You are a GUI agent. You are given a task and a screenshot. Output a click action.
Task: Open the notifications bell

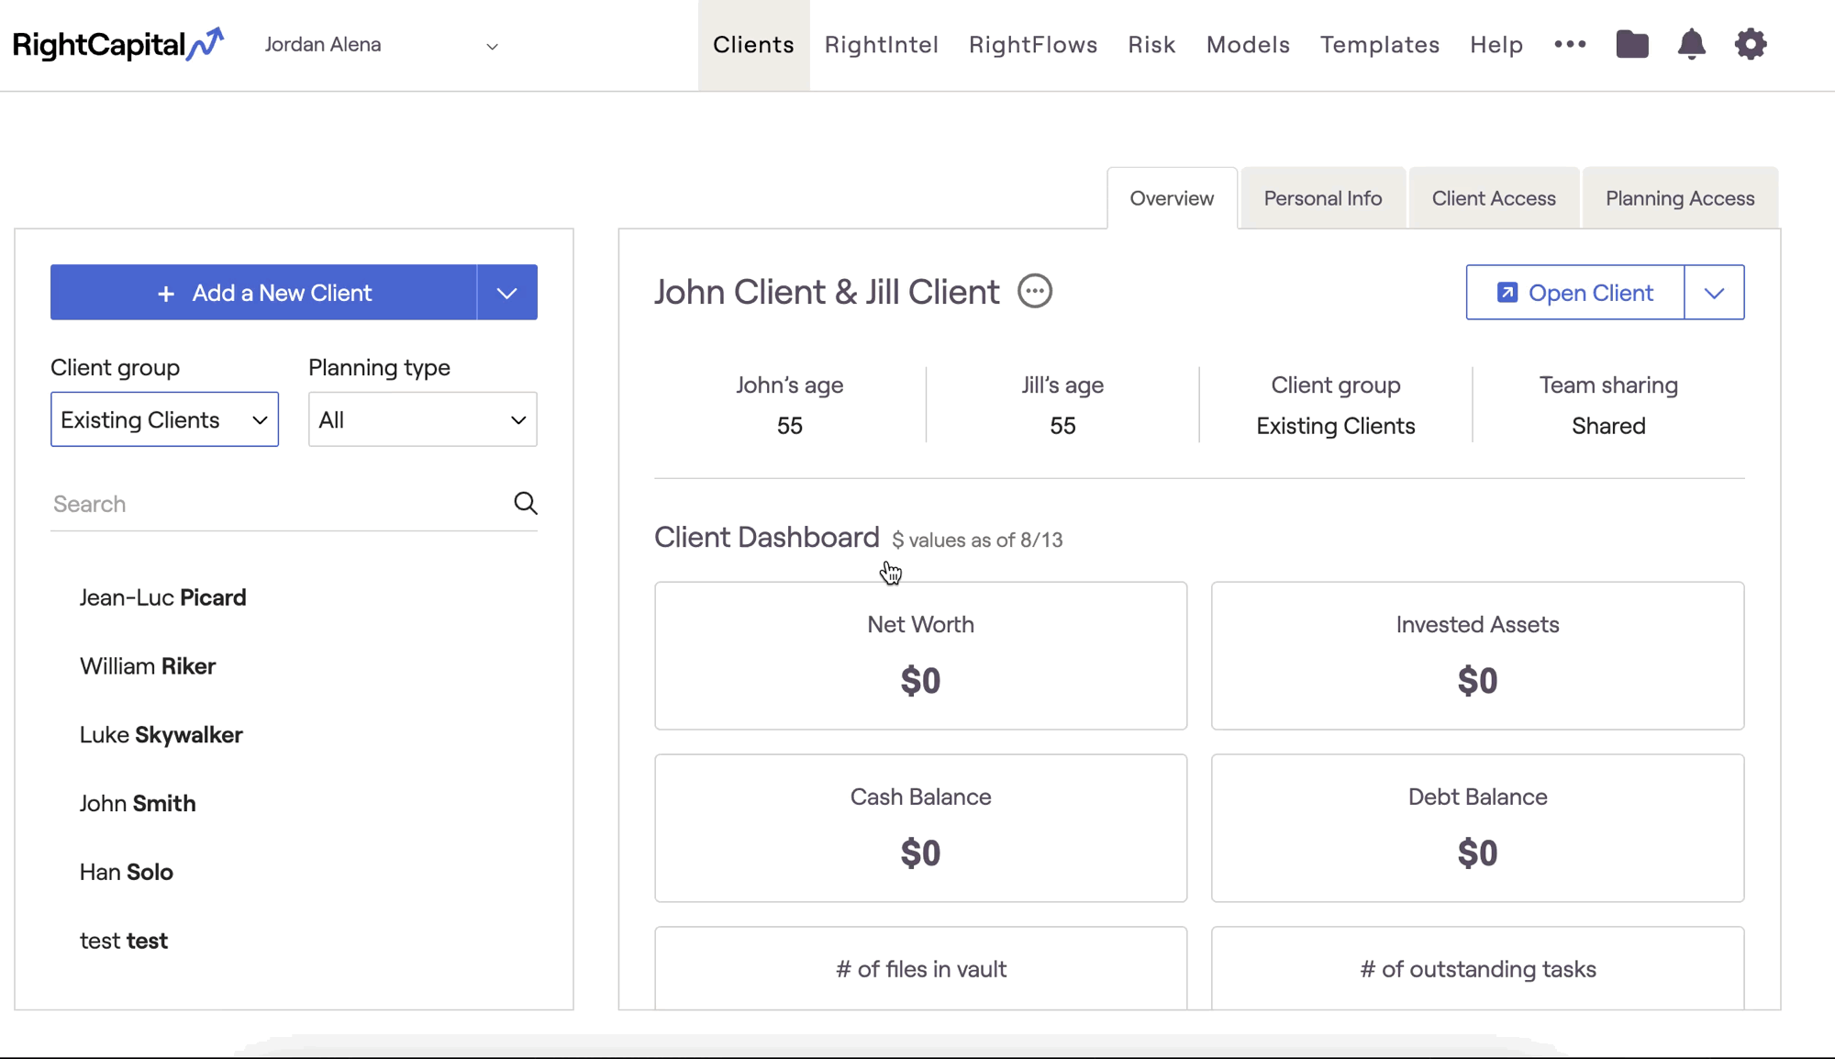(x=1691, y=44)
